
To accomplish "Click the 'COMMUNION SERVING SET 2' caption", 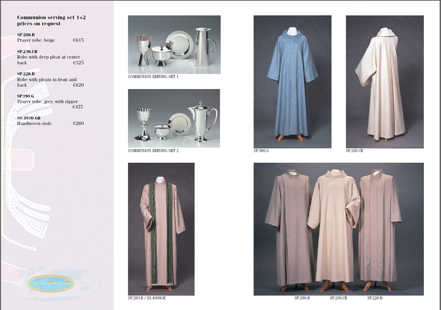I will 153,151.
